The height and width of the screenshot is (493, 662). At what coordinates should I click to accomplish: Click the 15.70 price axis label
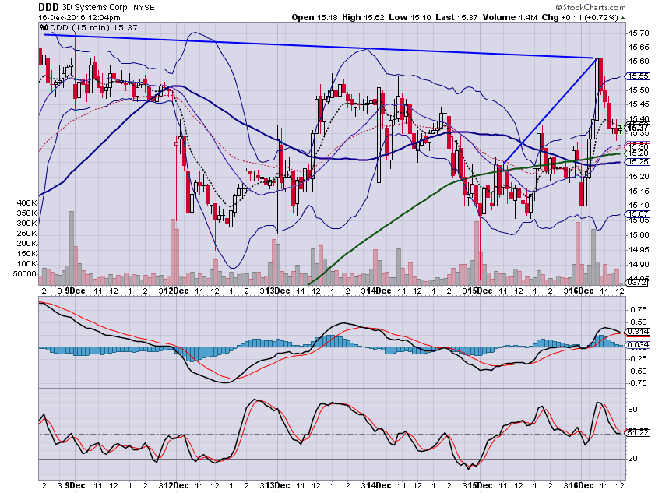pyautogui.click(x=639, y=33)
